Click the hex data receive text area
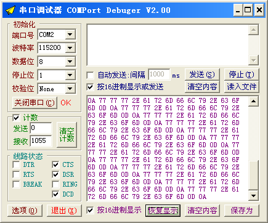This screenshot has height=223, width=268. (168, 148)
